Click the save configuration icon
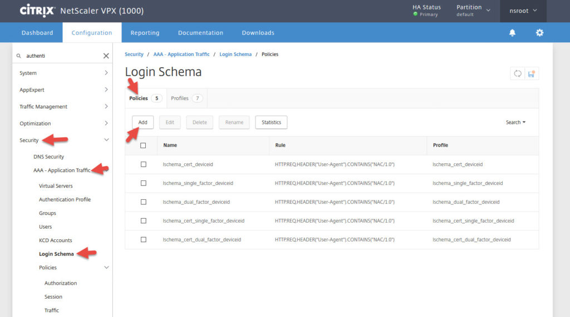Image resolution: width=570 pixels, height=317 pixels. [x=532, y=73]
